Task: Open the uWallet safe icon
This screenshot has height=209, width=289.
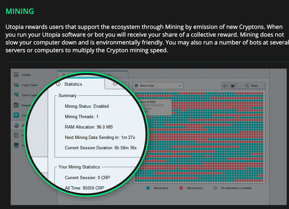Action: click(16, 75)
